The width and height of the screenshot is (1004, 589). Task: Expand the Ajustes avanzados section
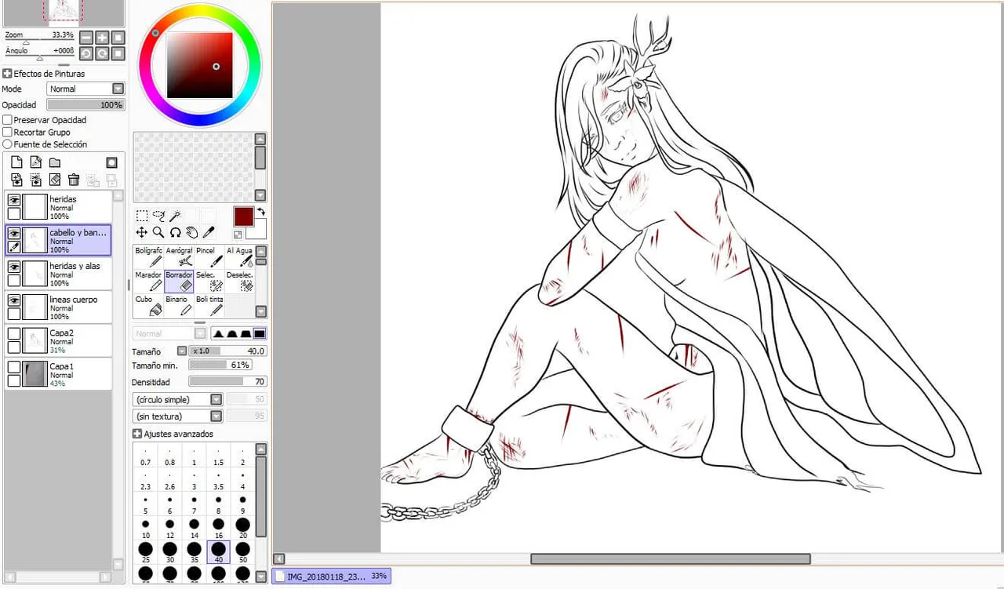click(137, 434)
